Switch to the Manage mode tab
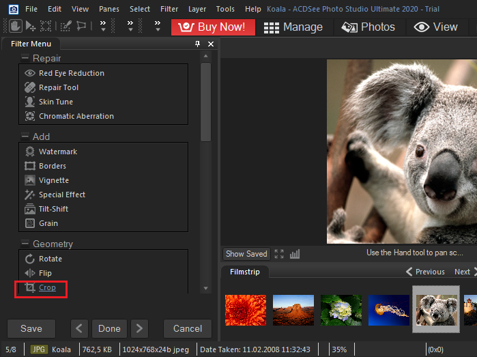The height and width of the screenshot is (357, 477). (x=293, y=27)
